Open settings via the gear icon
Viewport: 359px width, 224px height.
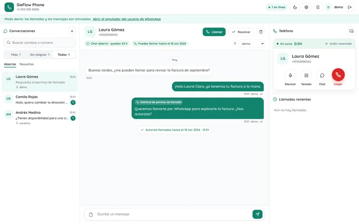point(306,7)
